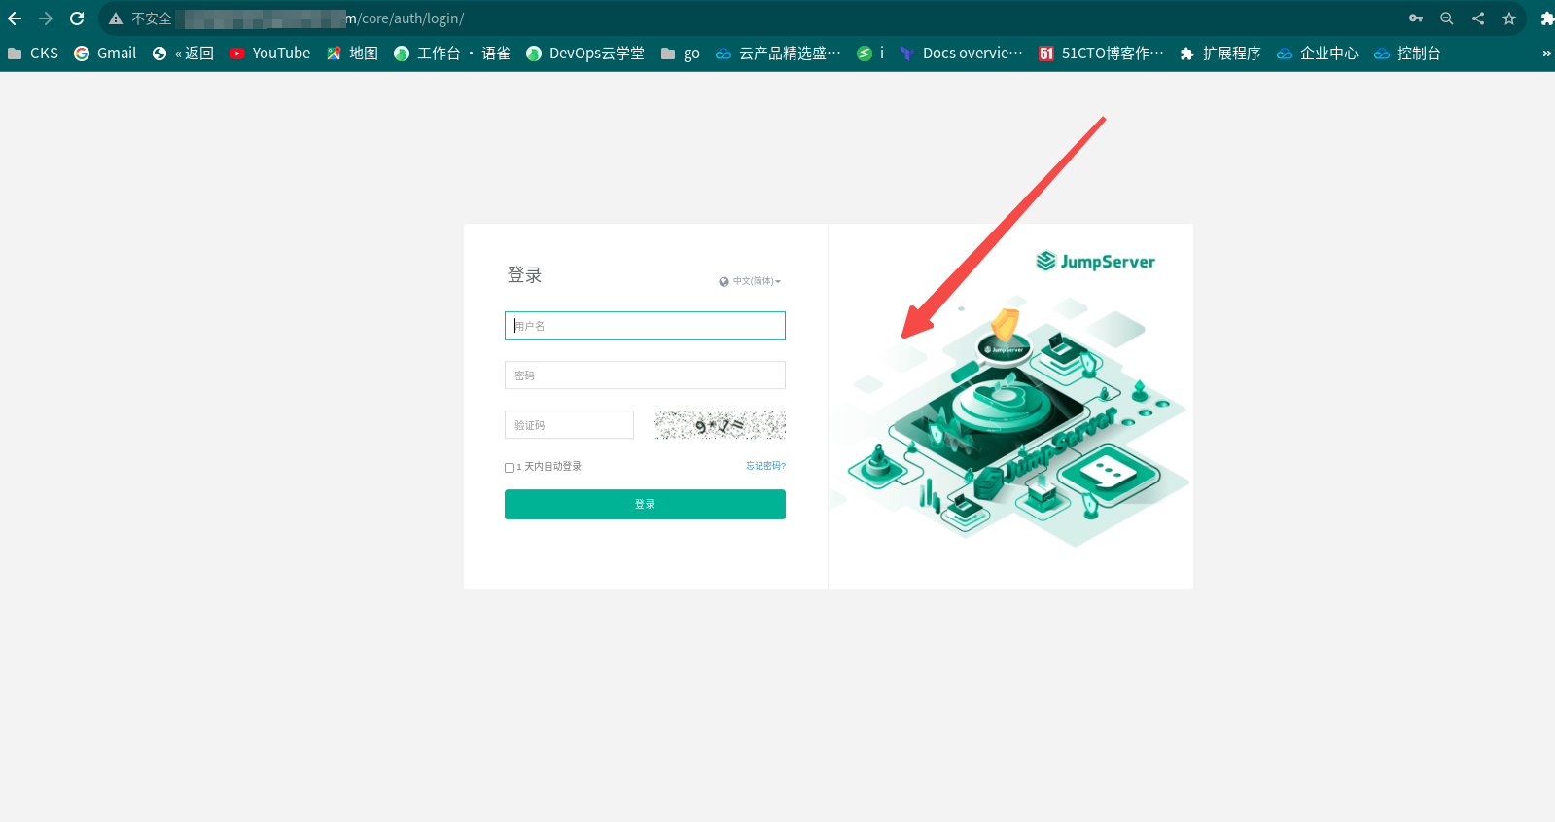
Task: Go back with the browser back arrow
Action: point(15,18)
